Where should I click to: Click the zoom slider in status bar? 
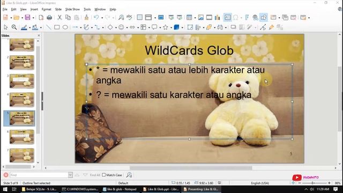tap(315, 183)
